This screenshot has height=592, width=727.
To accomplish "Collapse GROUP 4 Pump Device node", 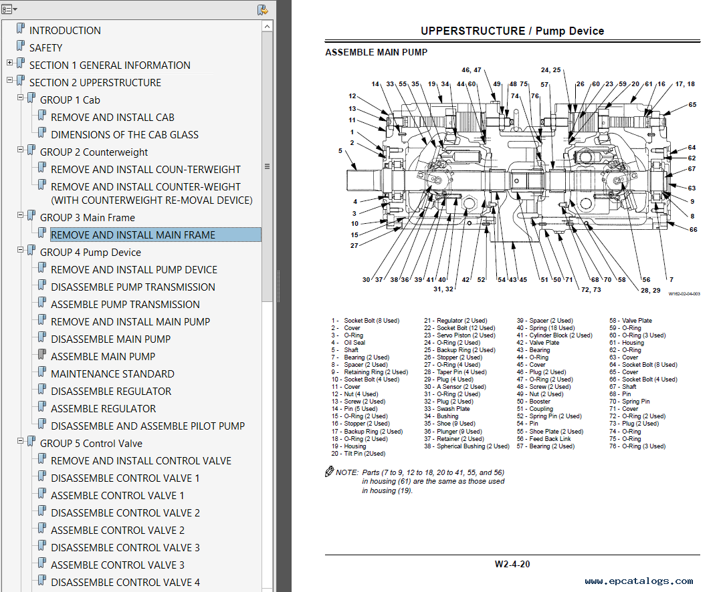I will 21,250.
